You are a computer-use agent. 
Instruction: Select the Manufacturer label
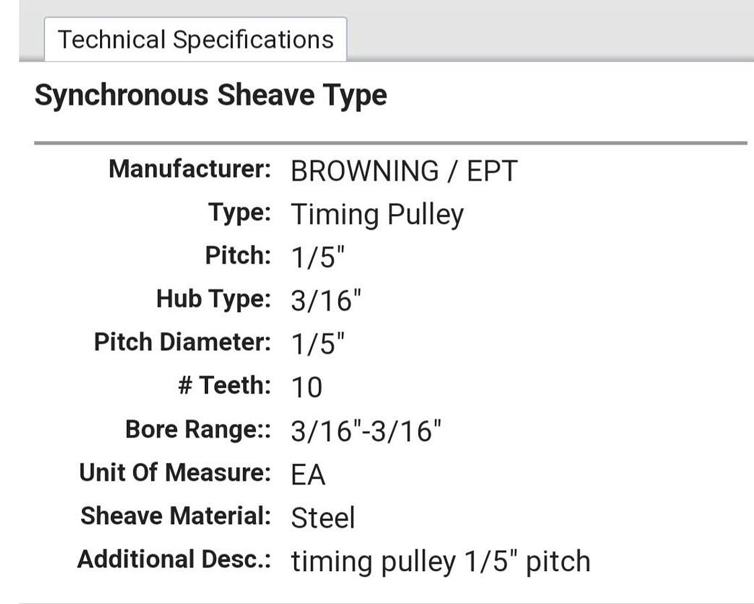point(190,169)
